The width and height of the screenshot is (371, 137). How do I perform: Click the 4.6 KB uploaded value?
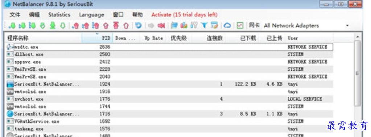point(274,84)
